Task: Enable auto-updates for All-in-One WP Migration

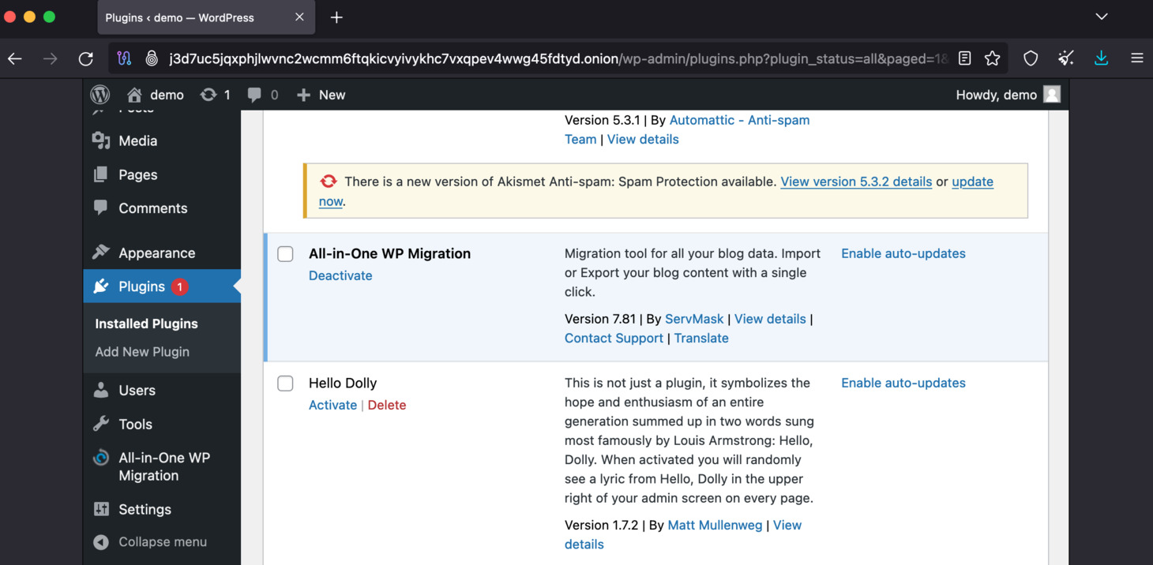Action: click(x=903, y=253)
